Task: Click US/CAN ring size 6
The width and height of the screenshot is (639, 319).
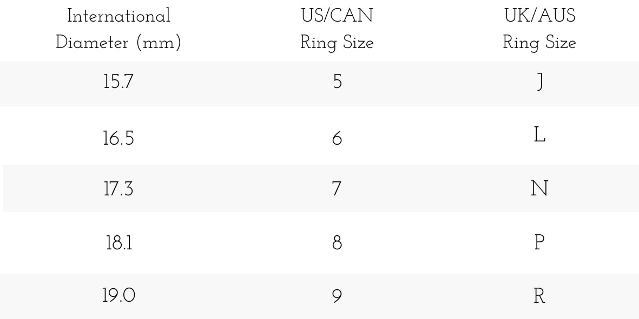Action: pyautogui.click(x=337, y=139)
